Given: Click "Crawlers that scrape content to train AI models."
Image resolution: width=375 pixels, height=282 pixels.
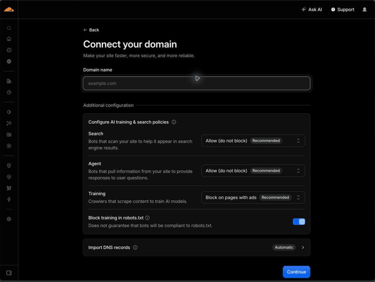Looking at the screenshot, I should pyautogui.click(x=138, y=201).
